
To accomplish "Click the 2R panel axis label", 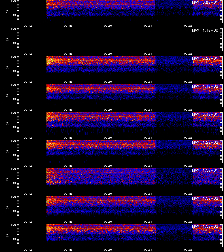I will [x=7, y=39].
